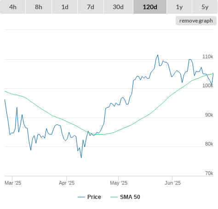Click the Mar '25 axis label

click(13, 183)
